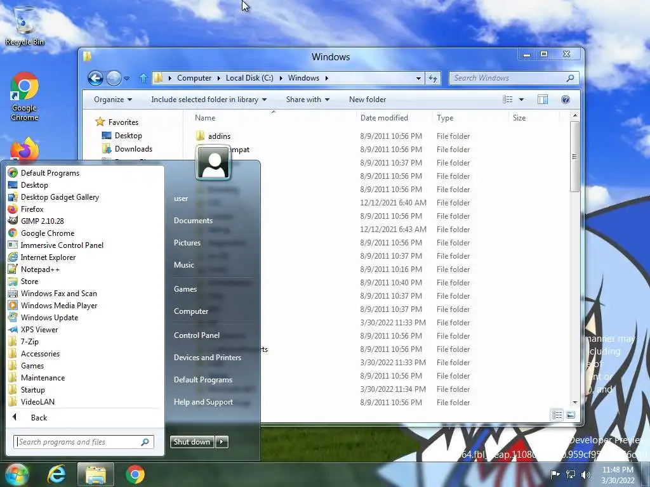Click the Explorer help icon

(x=566, y=100)
